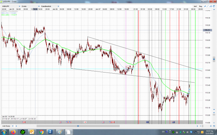Click the Canadian flag event near Jan 05

pyautogui.click(x=24, y=122)
